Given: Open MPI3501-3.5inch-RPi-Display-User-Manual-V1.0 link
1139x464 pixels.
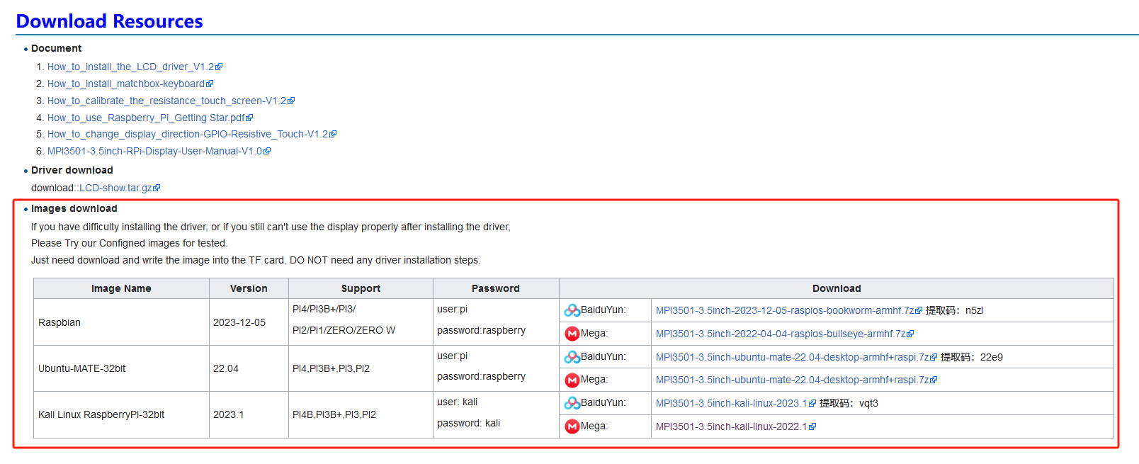Looking at the screenshot, I should tap(154, 151).
